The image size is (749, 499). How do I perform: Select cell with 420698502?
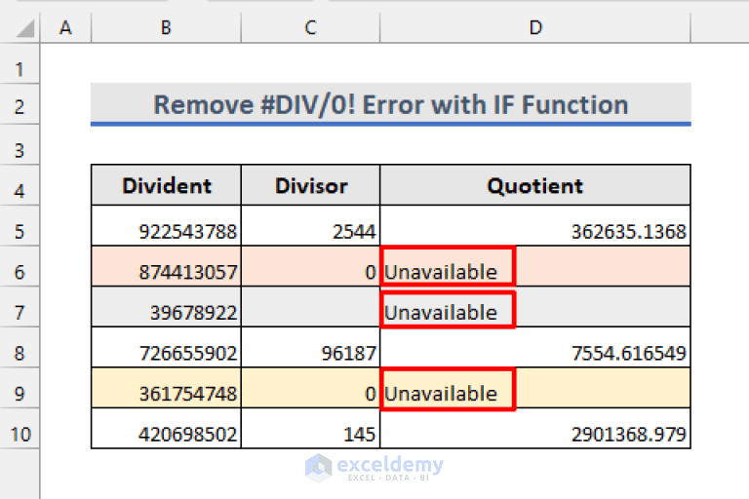pyautogui.click(x=166, y=428)
